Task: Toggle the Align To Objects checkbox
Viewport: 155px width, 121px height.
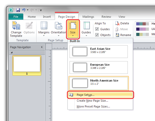Action: coord(97,35)
